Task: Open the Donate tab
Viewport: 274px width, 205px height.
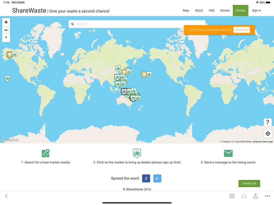Action: [x=241, y=10]
